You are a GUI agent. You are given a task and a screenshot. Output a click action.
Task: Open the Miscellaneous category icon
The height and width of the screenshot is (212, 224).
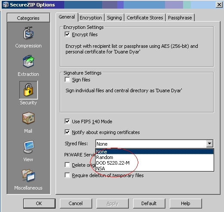[x=28, y=175]
